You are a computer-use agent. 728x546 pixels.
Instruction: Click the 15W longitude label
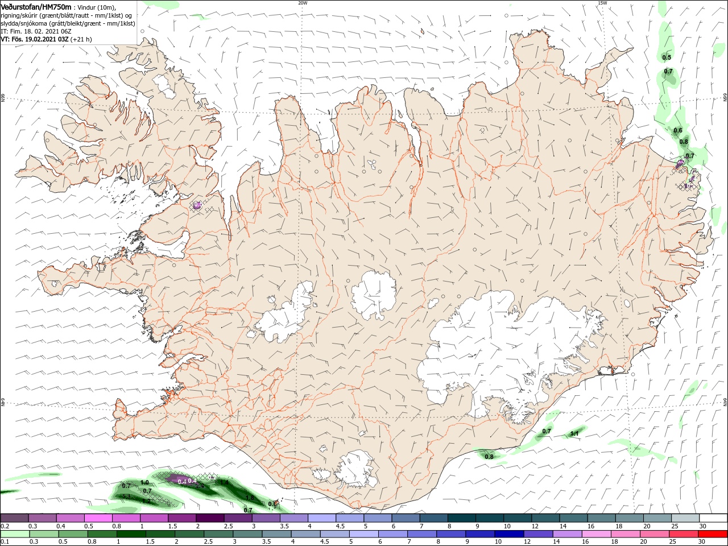pos(602,3)
